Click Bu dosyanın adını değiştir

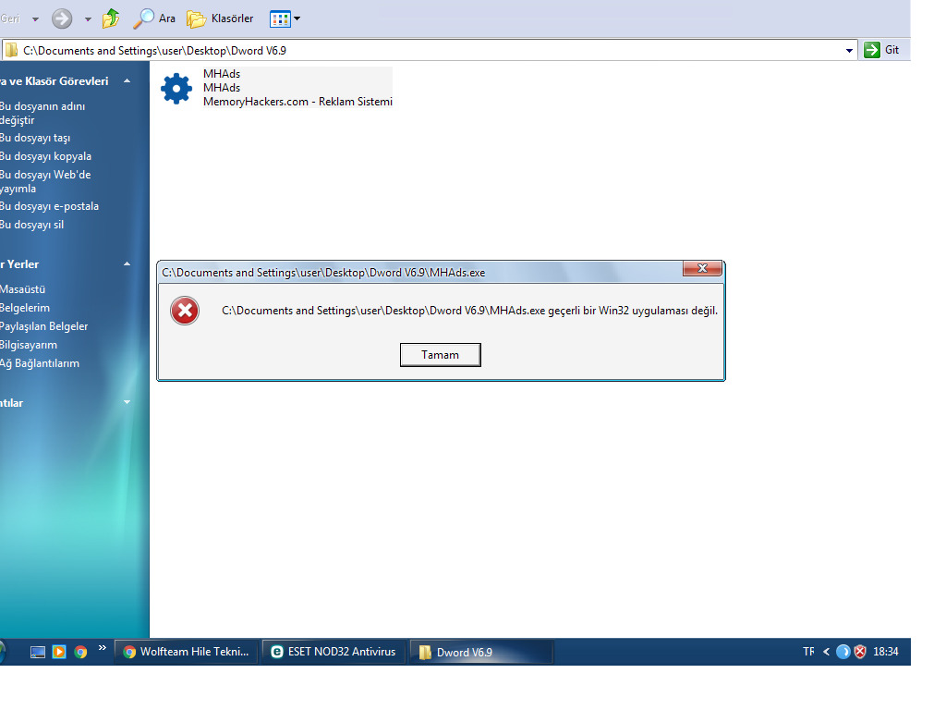42,113
